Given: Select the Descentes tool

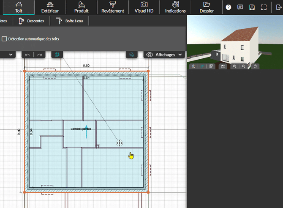Looking at the screenshot, I should tap(31, 21).
